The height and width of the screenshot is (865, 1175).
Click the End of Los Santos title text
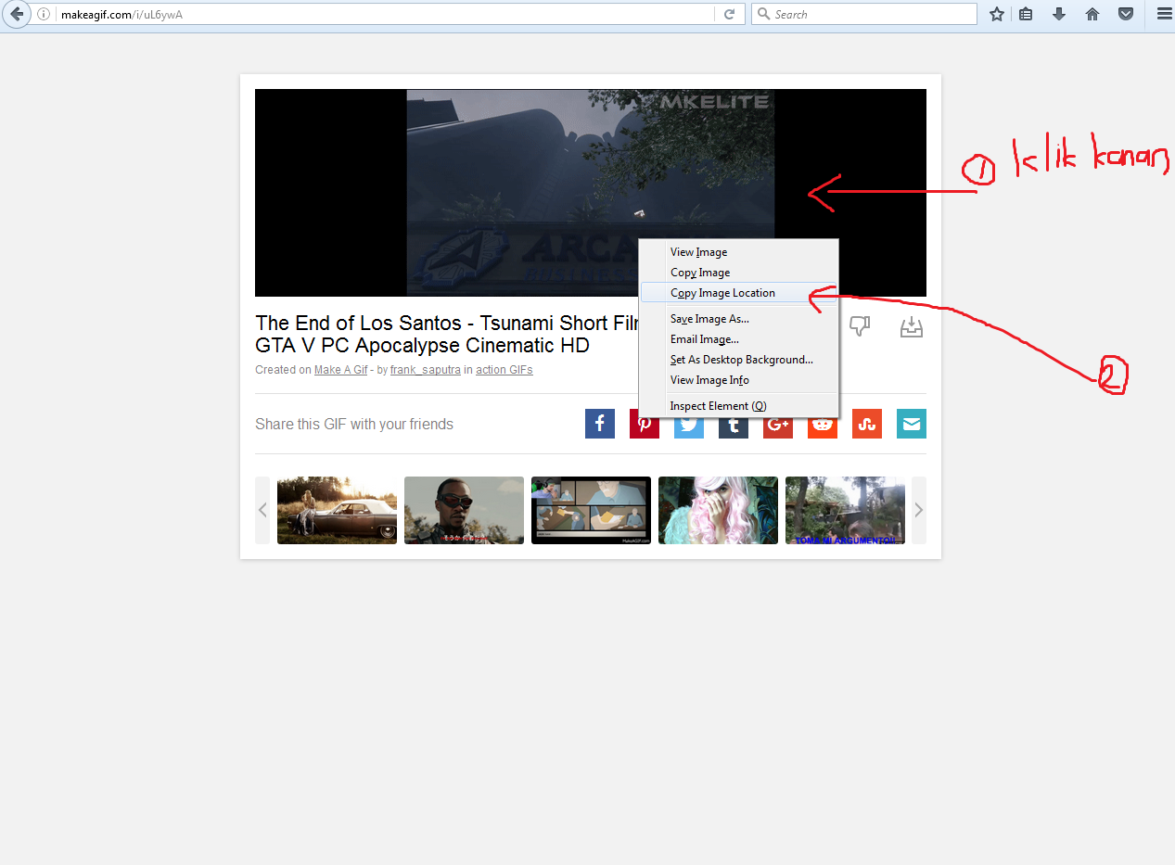click(447, 334)
